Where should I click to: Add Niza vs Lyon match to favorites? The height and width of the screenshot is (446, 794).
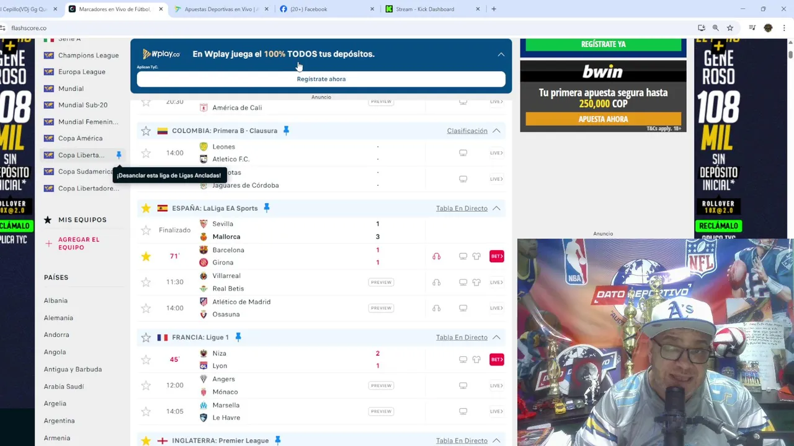pos(146,359)
